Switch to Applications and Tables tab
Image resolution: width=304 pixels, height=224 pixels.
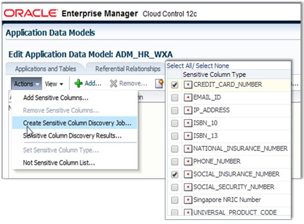click(x=46, y=69)
